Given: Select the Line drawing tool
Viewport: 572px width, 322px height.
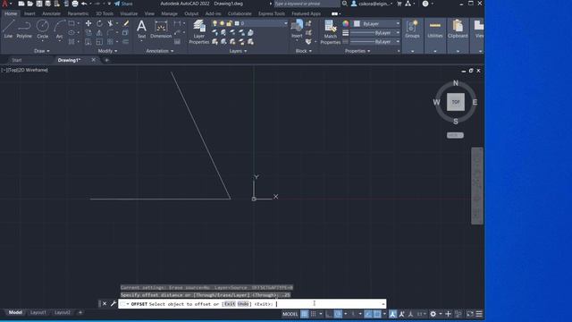Looking at the screenshot, I should pos(8,30).
